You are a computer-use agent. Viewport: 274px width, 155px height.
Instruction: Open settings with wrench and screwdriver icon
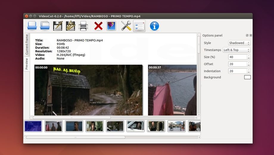tap(126, 26)
